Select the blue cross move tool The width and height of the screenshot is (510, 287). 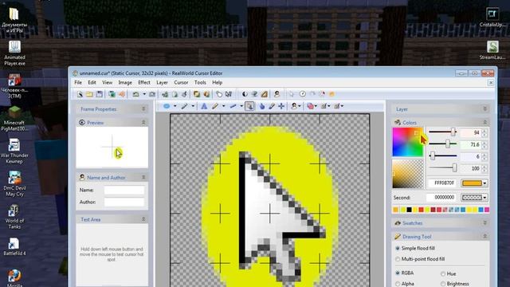[x=281, y=106]
